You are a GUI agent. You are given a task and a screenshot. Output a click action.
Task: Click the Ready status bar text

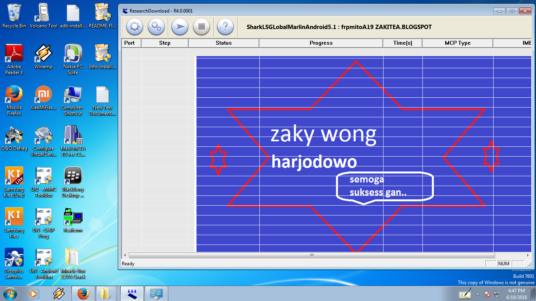tap(128, 264)
